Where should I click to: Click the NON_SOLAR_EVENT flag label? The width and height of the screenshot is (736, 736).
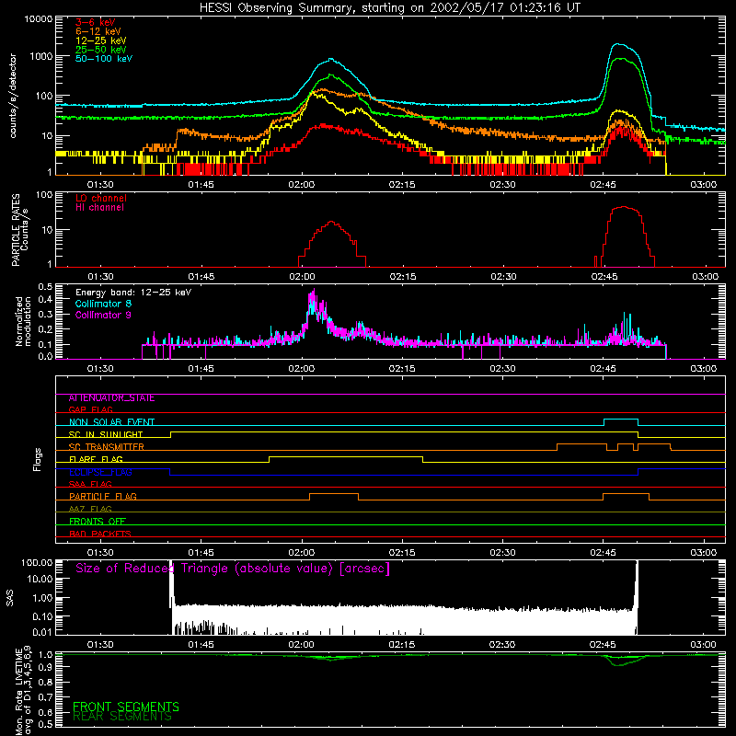click(111, 422)
